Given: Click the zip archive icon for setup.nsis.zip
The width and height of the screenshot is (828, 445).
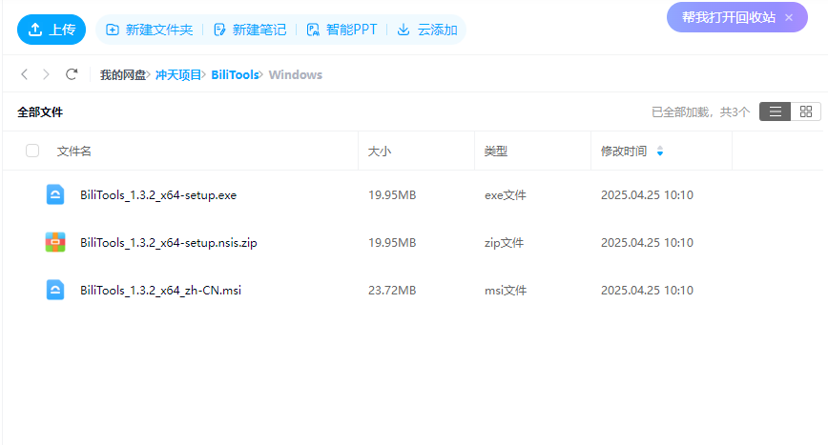Looking at the screenshot, I should pyautogui.click(x=55, y=242).
